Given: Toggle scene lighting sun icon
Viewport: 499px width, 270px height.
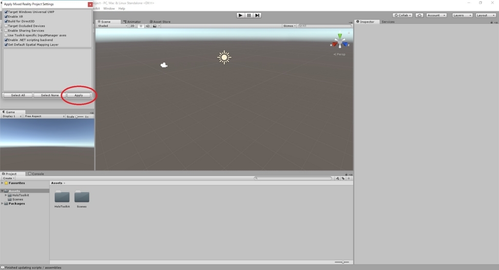Looking at the screenshot, I should click(x=141, y=26).
